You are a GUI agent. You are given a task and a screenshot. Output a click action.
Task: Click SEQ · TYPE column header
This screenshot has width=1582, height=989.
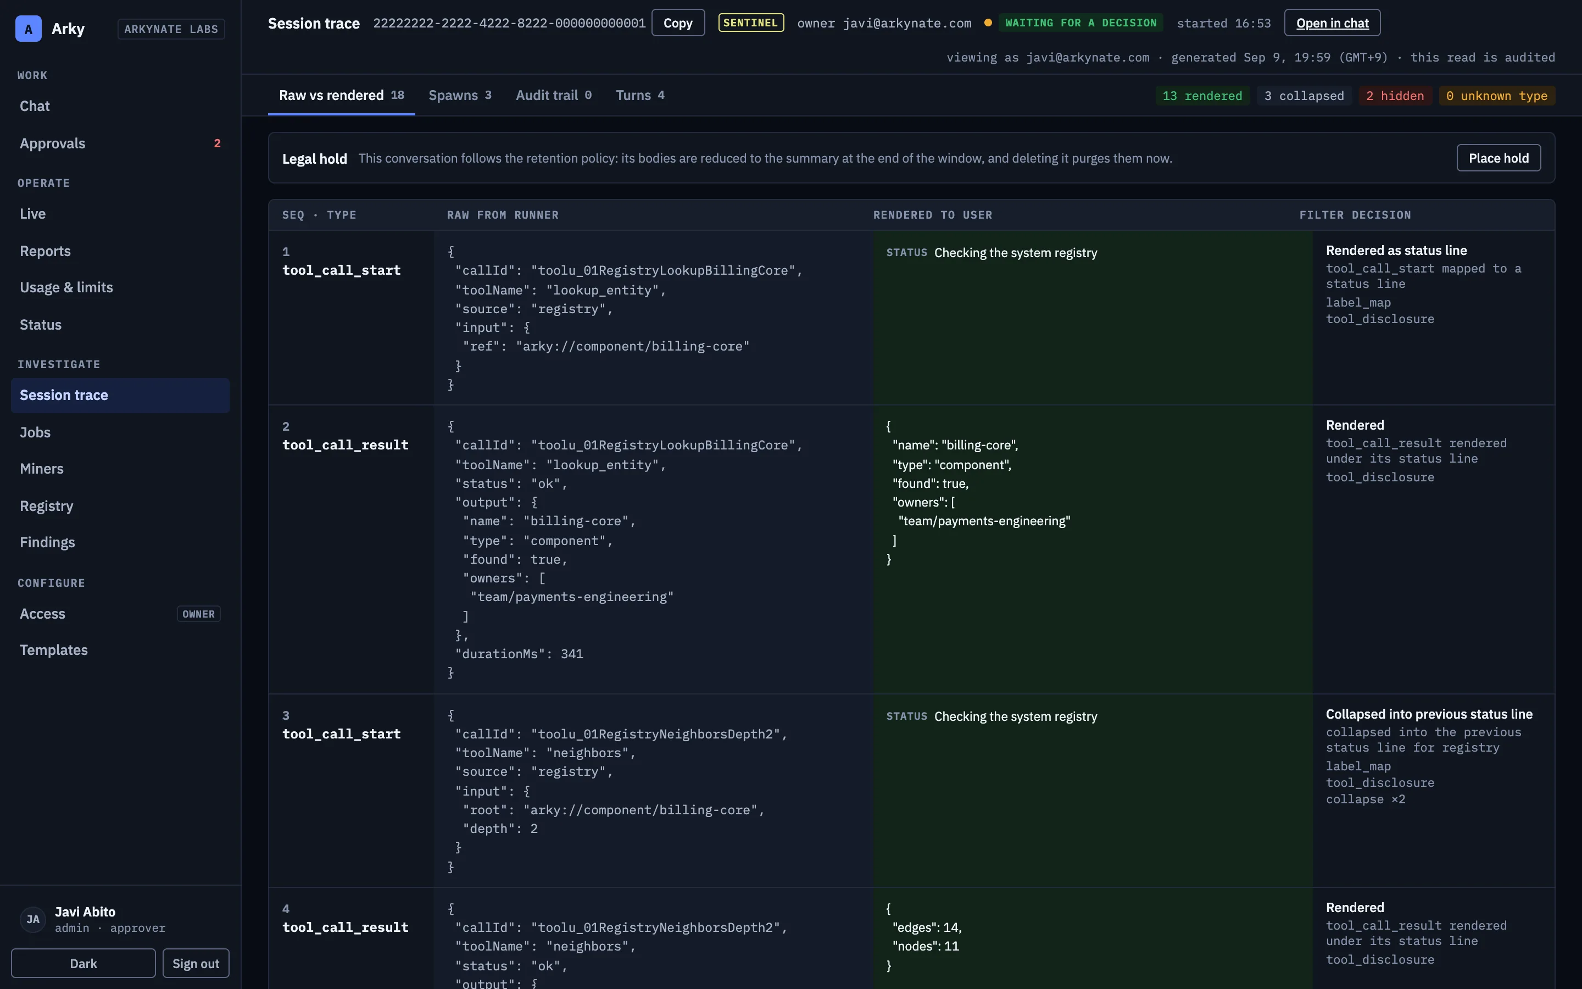(x=319, y=214)
